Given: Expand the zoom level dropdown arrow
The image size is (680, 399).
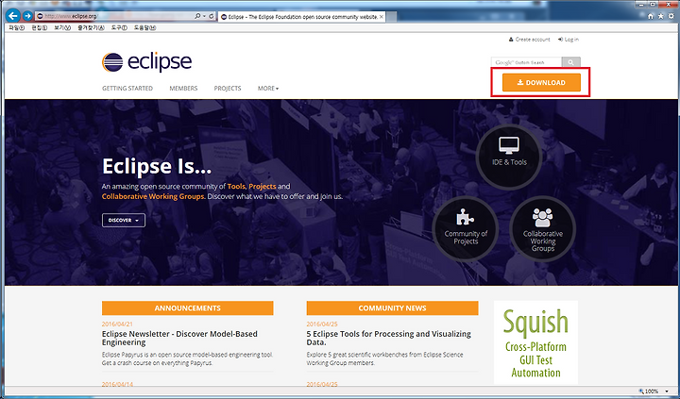Looking at the screenshot, I should coord(667,391).
